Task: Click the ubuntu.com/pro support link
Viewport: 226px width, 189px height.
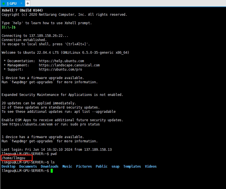Action: tap(61, 69)
